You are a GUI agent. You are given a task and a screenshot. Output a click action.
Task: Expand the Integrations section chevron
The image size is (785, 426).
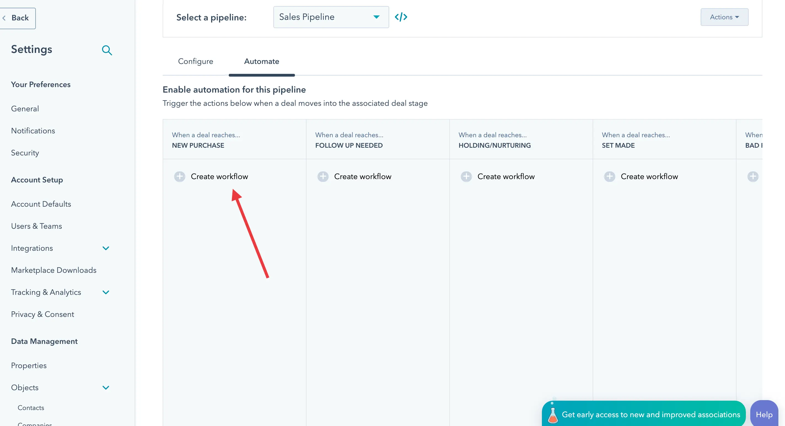point(106,248)
